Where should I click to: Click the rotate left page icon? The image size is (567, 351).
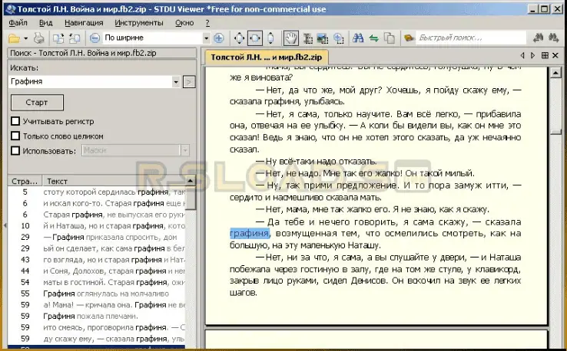58,38
